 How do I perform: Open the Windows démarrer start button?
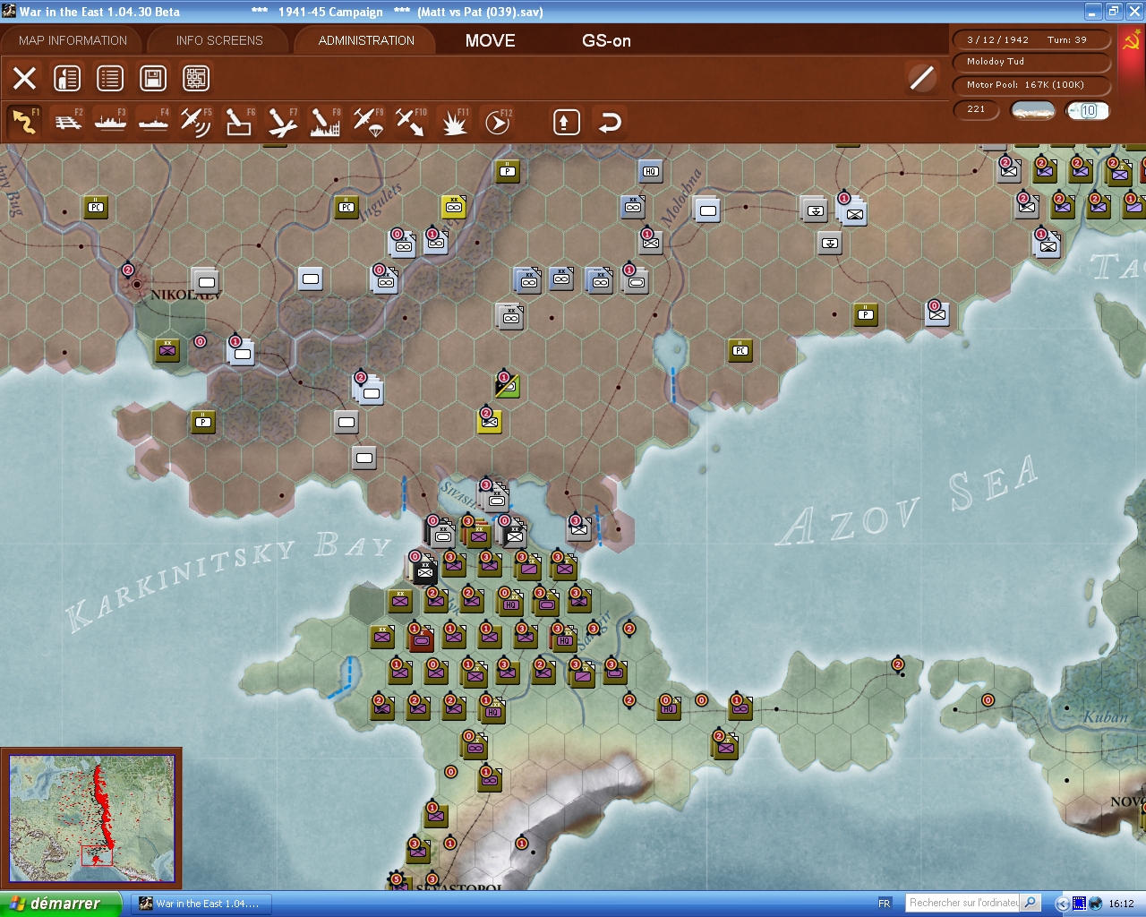point(60,904)
